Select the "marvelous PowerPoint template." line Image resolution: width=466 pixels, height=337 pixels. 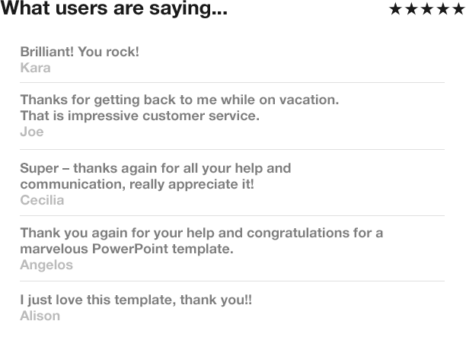point(126,249)
